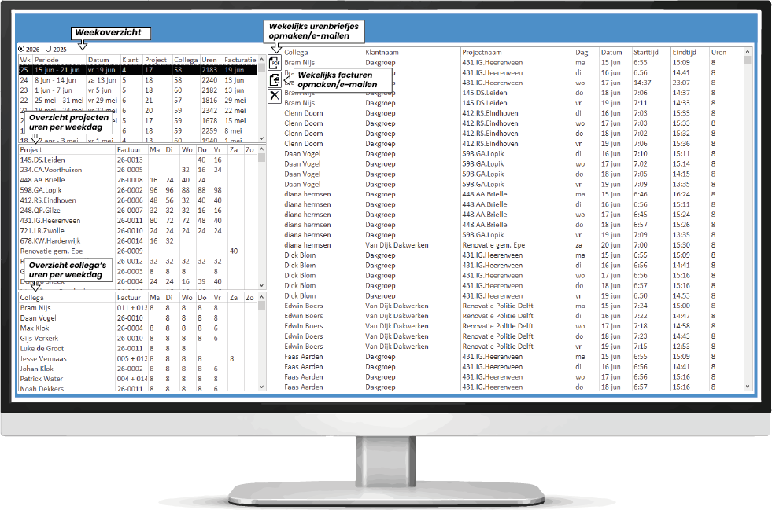Select week 24 row '8 jun - 14 jun'

point(139,80)
